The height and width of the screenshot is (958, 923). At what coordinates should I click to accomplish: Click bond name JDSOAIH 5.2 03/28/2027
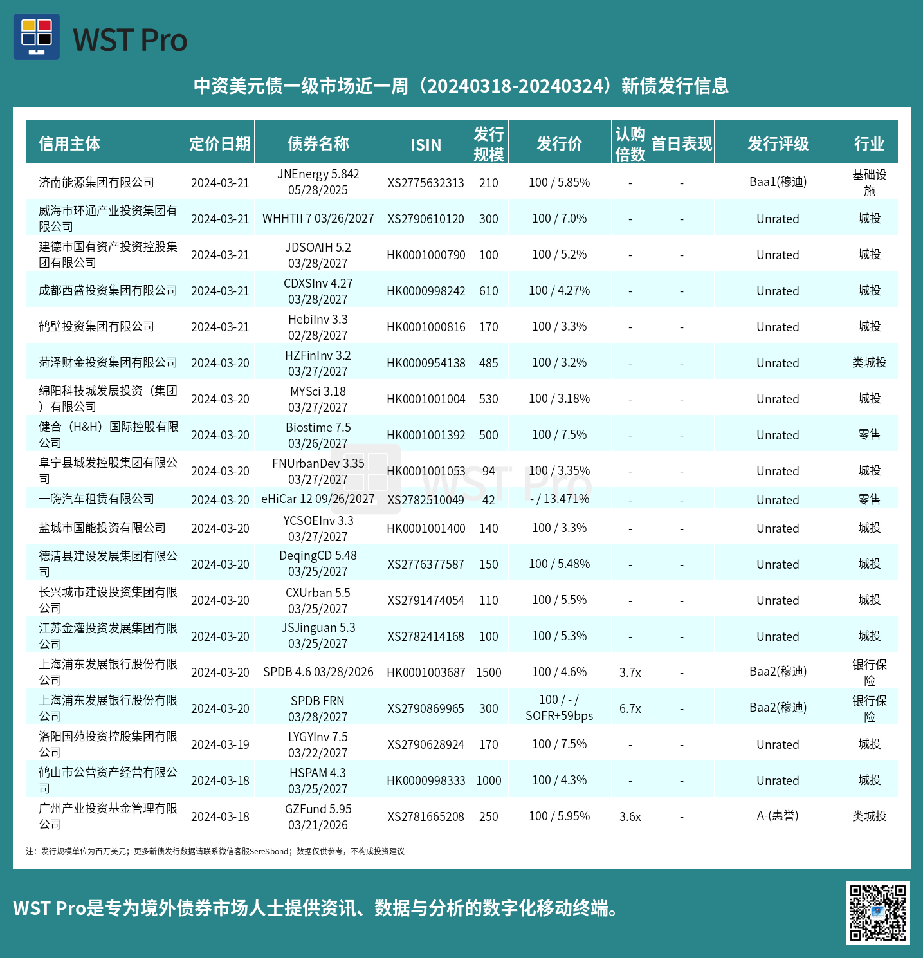click(318, 255)
